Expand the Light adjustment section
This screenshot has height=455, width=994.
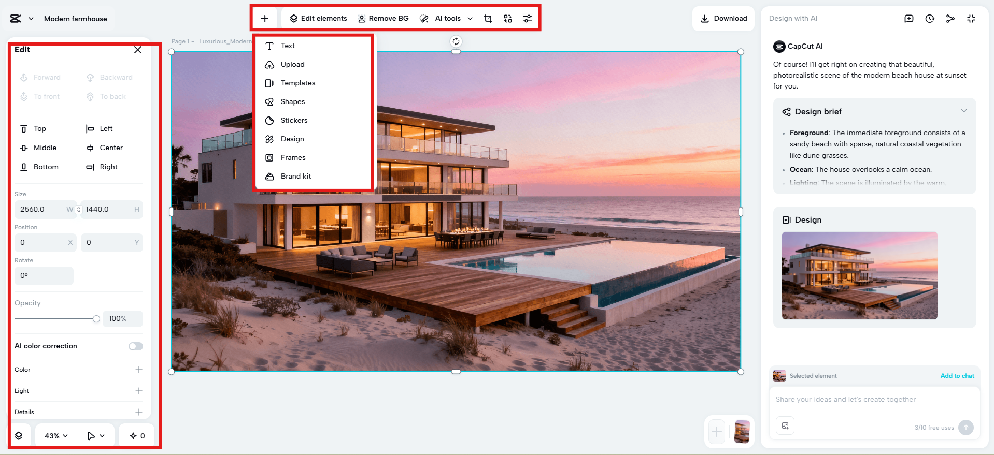pos(138,391)
